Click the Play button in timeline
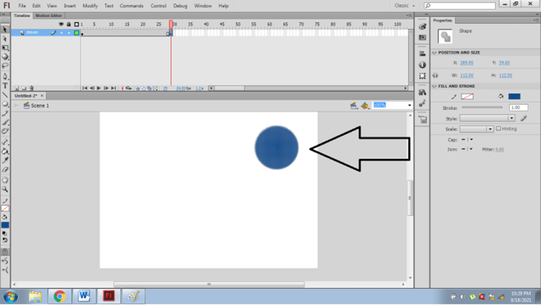Viewport: 541px width, 305px height. pyautogui.click(x=99, y=89)
